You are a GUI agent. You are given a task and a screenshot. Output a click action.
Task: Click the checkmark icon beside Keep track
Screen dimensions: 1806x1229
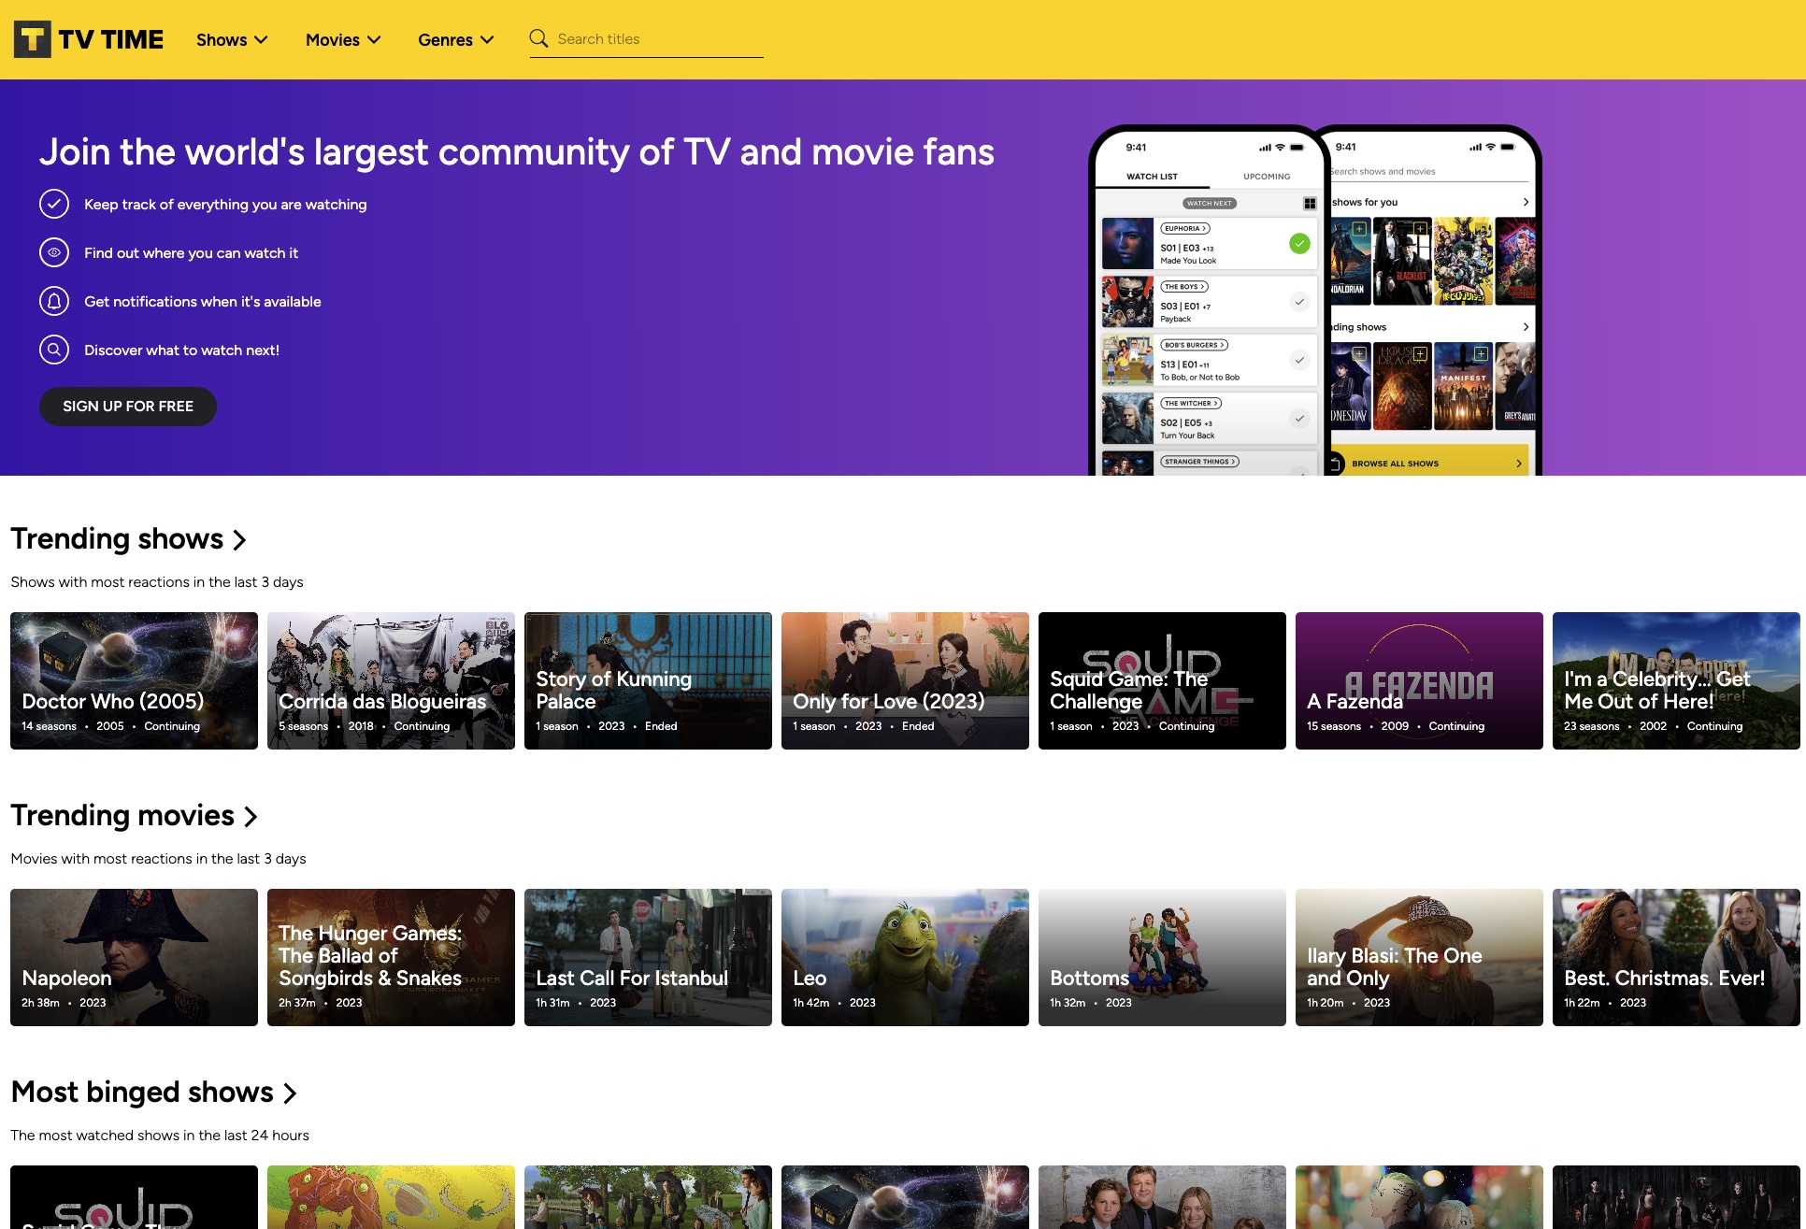pos(54,204)
